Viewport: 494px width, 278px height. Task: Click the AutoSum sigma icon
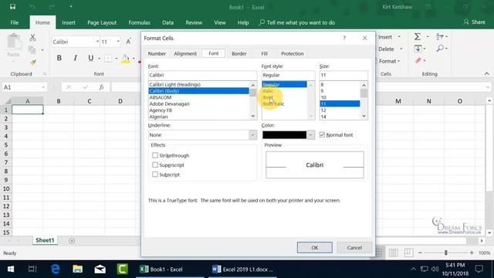coord(418,36)
